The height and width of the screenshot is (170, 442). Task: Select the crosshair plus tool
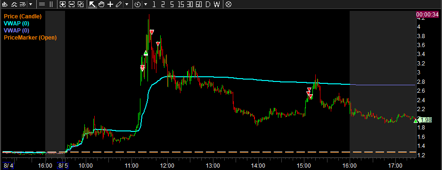(x=110, y=4)
